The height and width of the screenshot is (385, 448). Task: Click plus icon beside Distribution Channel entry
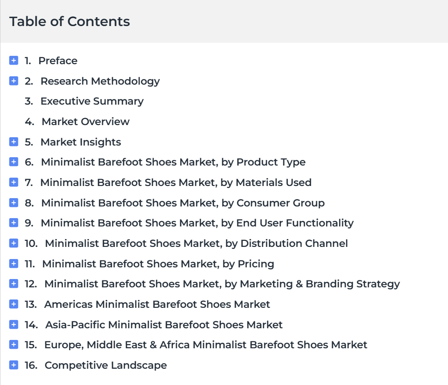(x=13, y=243)
